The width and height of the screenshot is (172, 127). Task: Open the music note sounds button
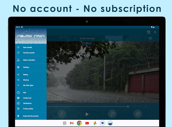112,114
